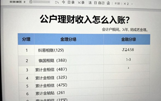Screen dimensions: 161x101
Task: Click the house-shaped icon in the toolbar
Action: click(x=108, y=3)
